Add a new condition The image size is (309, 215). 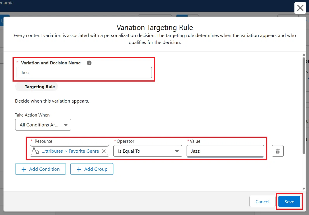click(41, 169)
